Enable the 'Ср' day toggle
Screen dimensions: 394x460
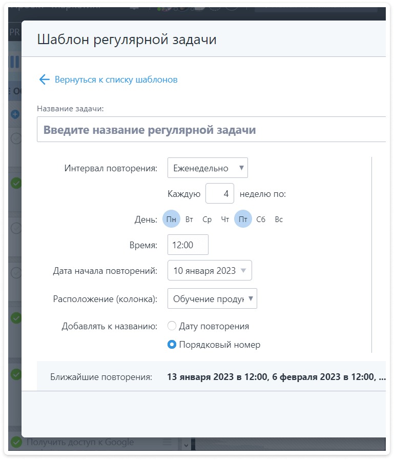coord(207,219)
